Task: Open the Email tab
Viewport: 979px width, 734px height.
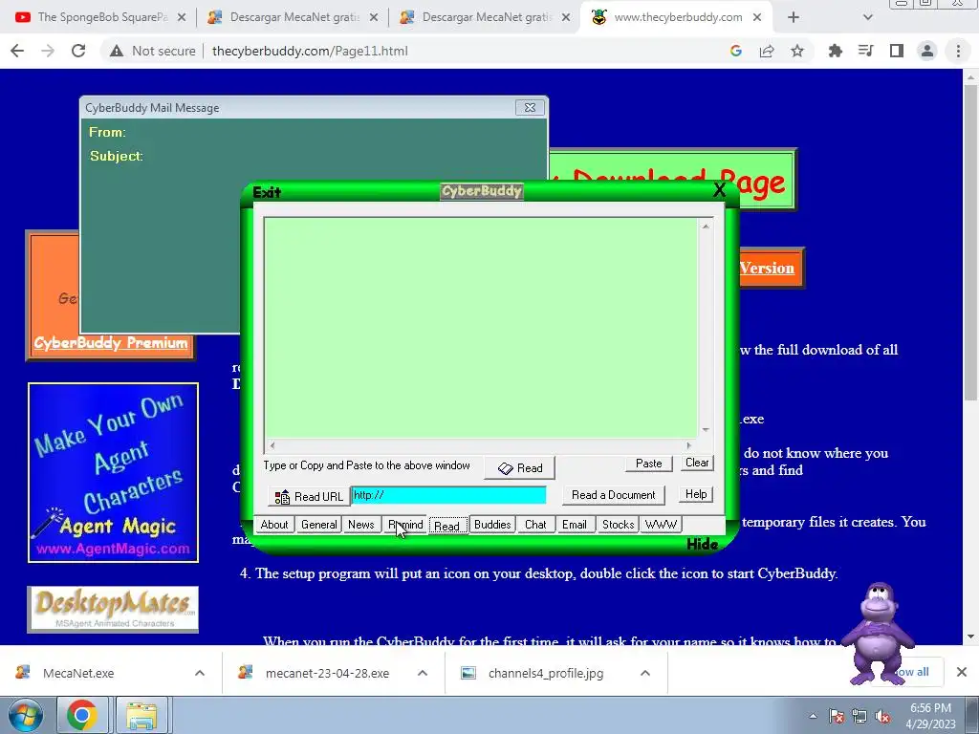Action: (x=574, y=525)
